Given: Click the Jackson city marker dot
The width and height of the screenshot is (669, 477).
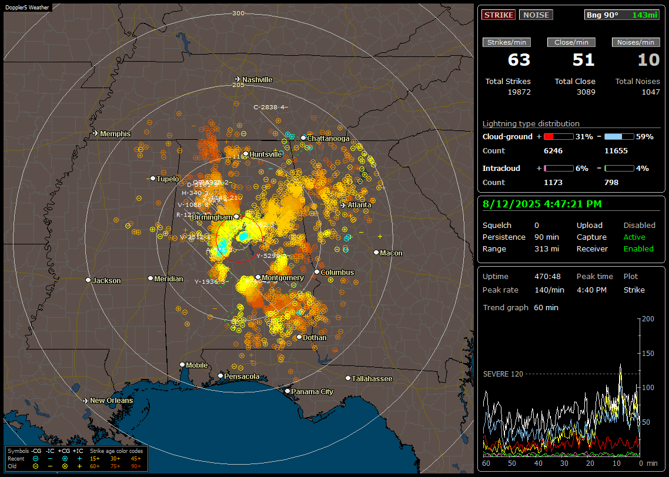Looking at the screenshot, I should (88, 280).
